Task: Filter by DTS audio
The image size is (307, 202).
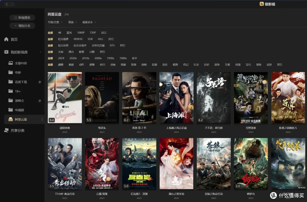Action: pos(112,46)
